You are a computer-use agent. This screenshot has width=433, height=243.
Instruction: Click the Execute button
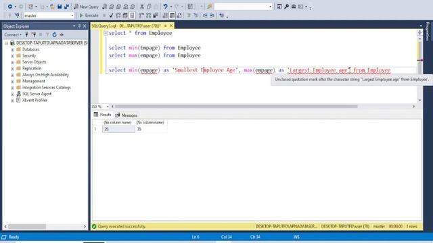tap(89, 16)
